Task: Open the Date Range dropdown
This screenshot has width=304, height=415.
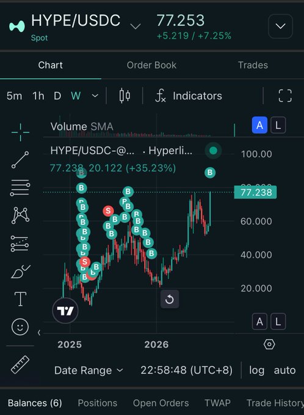Action: tap(89, 370)
